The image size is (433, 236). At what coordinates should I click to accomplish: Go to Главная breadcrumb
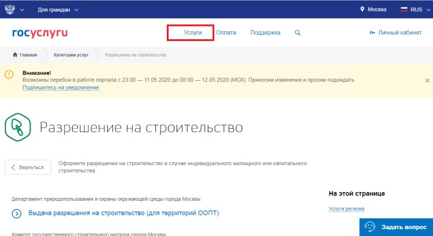pyautogui.click(x=28, y=55)
